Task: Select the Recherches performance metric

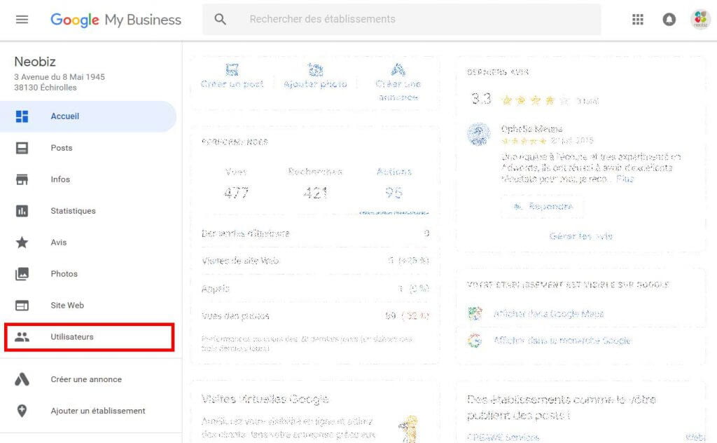Action: tap(315, 184)
